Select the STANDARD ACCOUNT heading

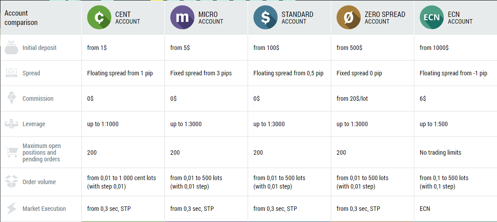pos(297,18)
